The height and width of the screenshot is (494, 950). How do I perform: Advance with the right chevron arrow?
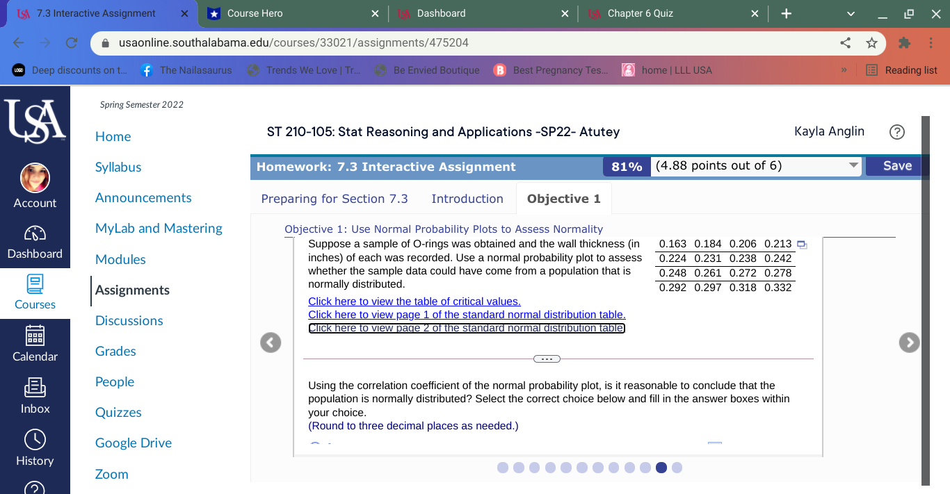[x=908, y=342]
